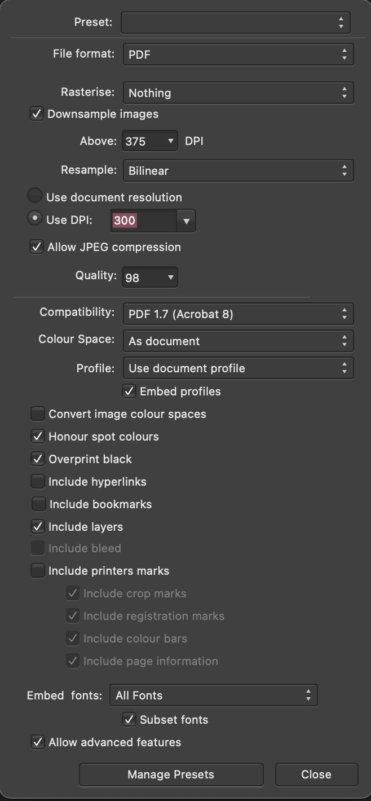Click the Manage Presets button
The image size is (371, 801).
[171, 774]
